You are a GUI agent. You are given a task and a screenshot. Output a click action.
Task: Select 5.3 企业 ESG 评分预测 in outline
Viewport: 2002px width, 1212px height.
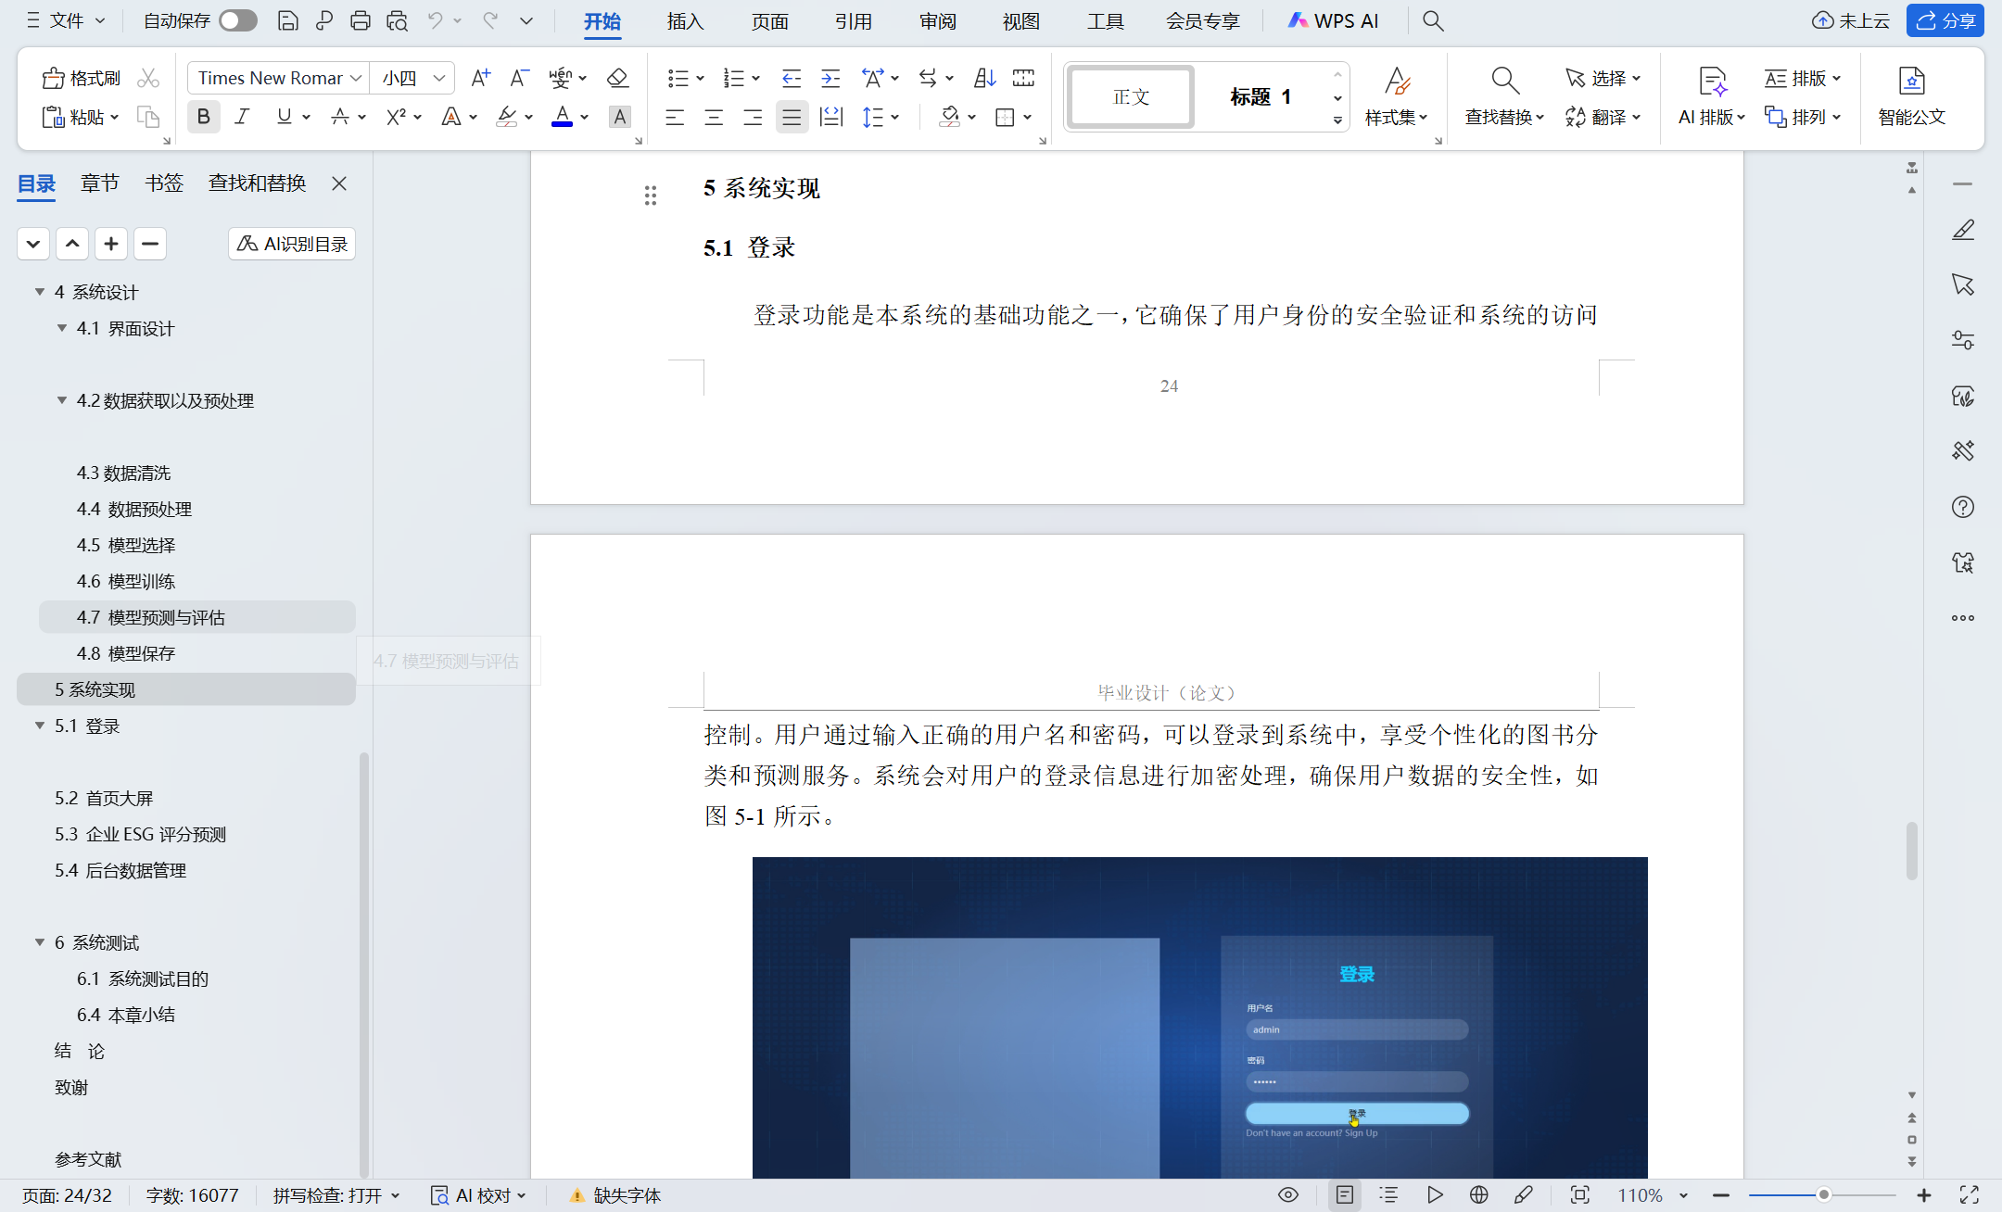140,834
